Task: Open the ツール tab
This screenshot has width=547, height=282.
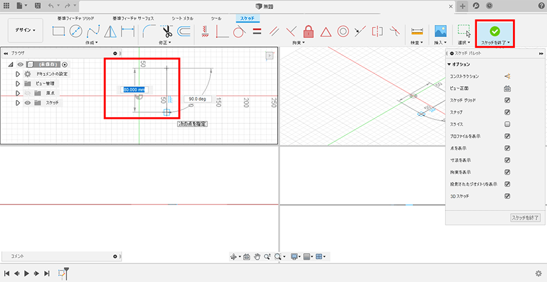Action: pos(215,18)
